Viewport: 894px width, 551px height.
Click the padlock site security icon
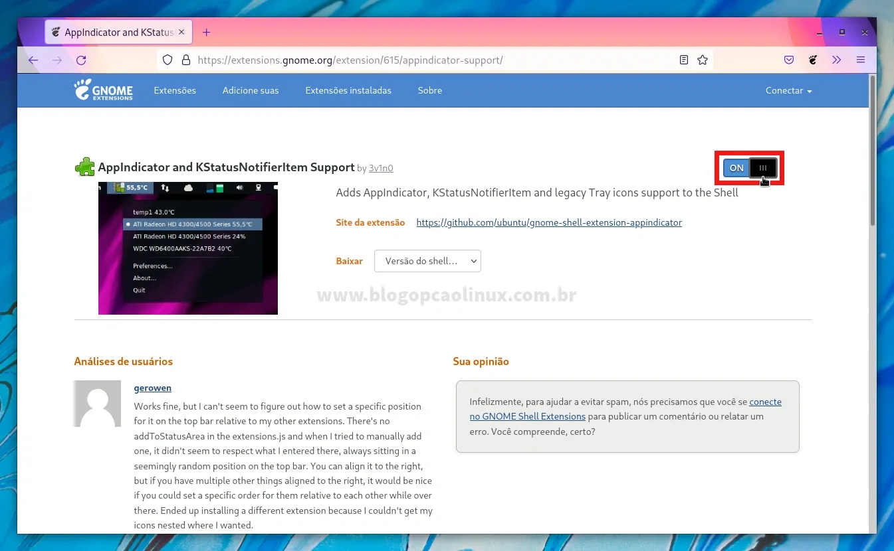click(x=185, y=60)
